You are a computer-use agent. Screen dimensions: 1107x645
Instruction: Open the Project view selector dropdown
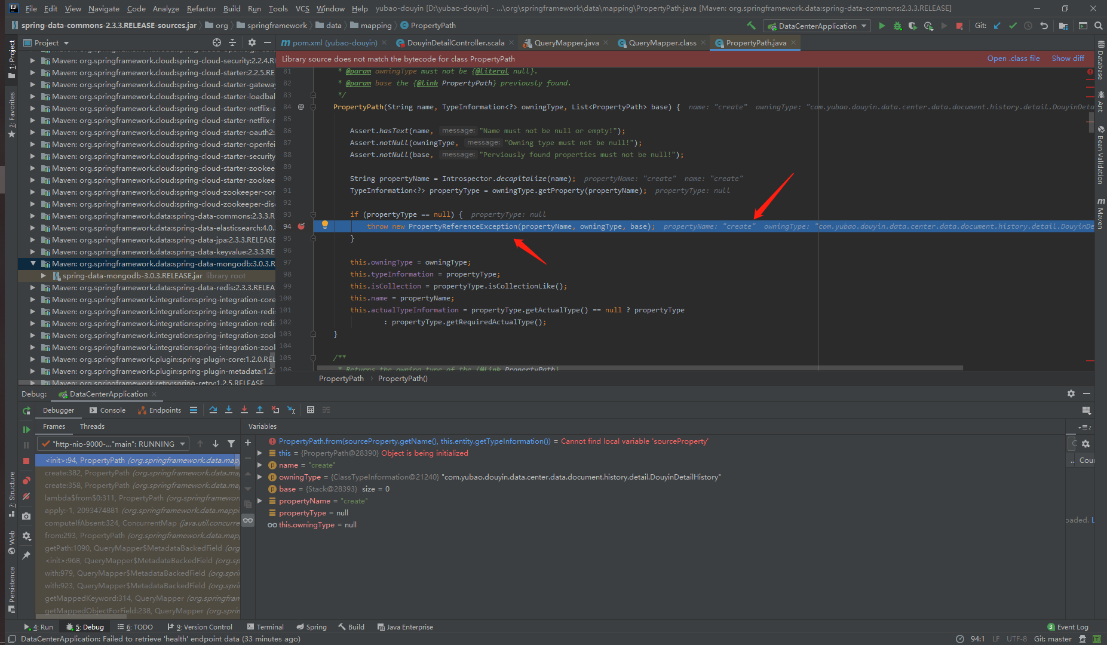pyautogui.click(x=47, y=42)
